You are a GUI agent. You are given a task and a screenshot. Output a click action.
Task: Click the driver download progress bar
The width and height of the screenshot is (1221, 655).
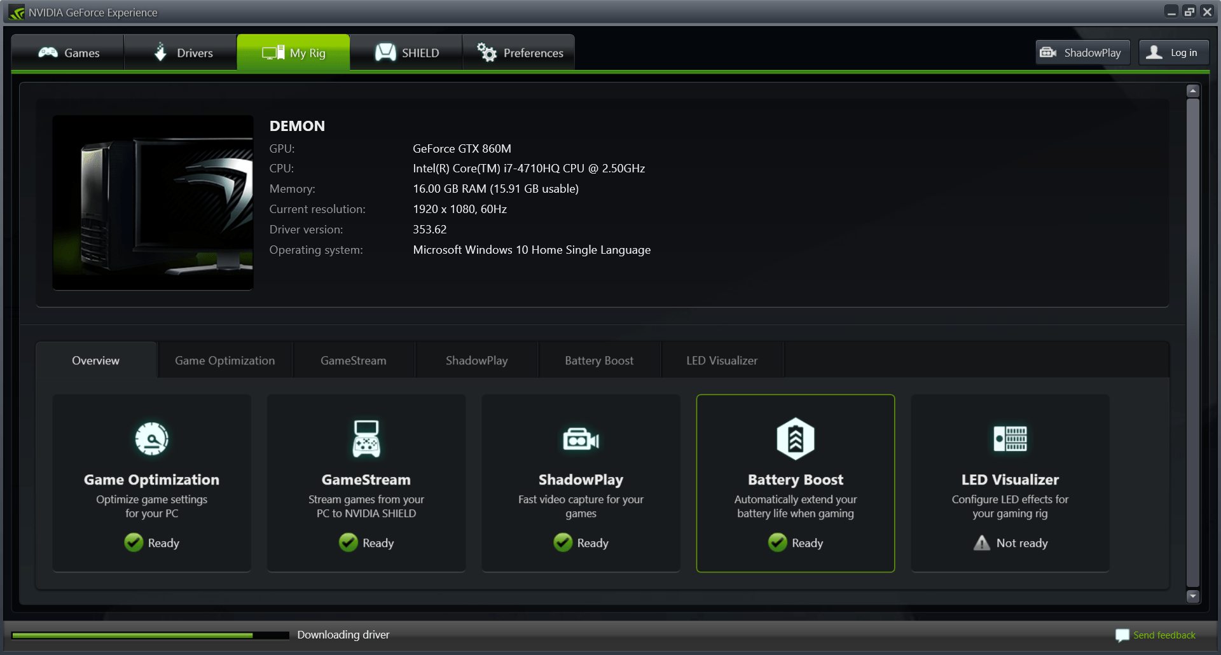click(150, 635)
